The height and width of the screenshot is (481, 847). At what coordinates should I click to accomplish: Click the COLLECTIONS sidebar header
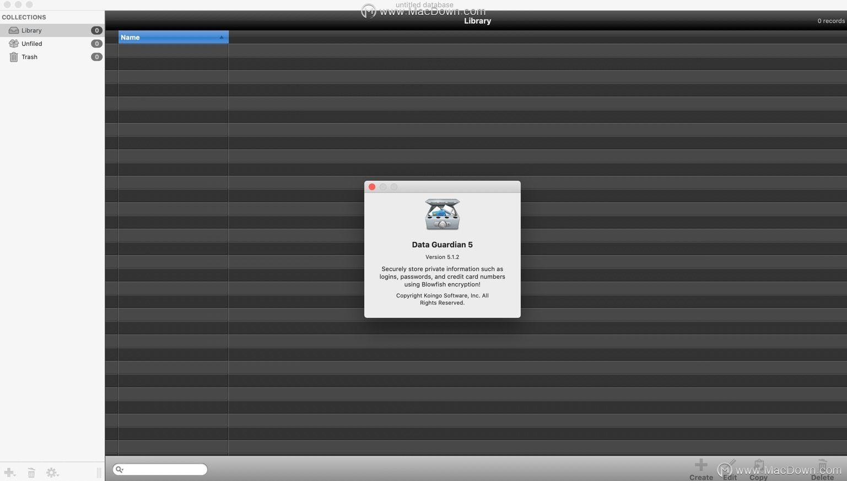coord(24,17)
